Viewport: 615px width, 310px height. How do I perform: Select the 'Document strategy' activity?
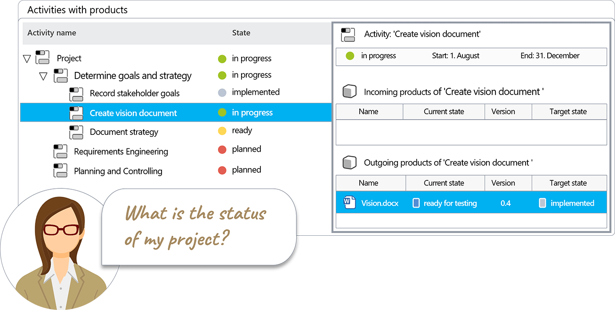tap(124, 132)
